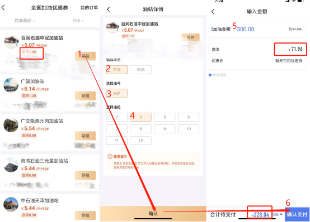The image size is (310, 222).
Task: Tap 直降0.80 tag under 广交能源元岗加油站
Action: pos(29,136)
